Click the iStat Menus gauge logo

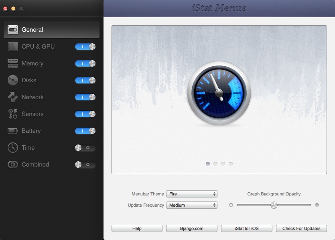tap(219, 93)
